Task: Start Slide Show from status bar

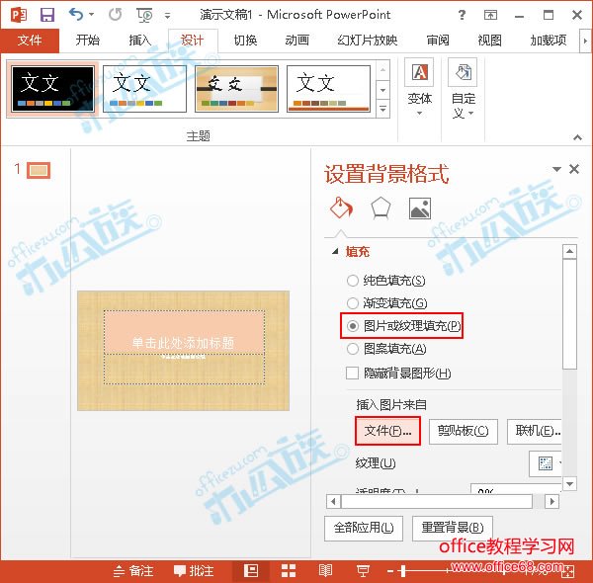Action: tap(363, 571)
